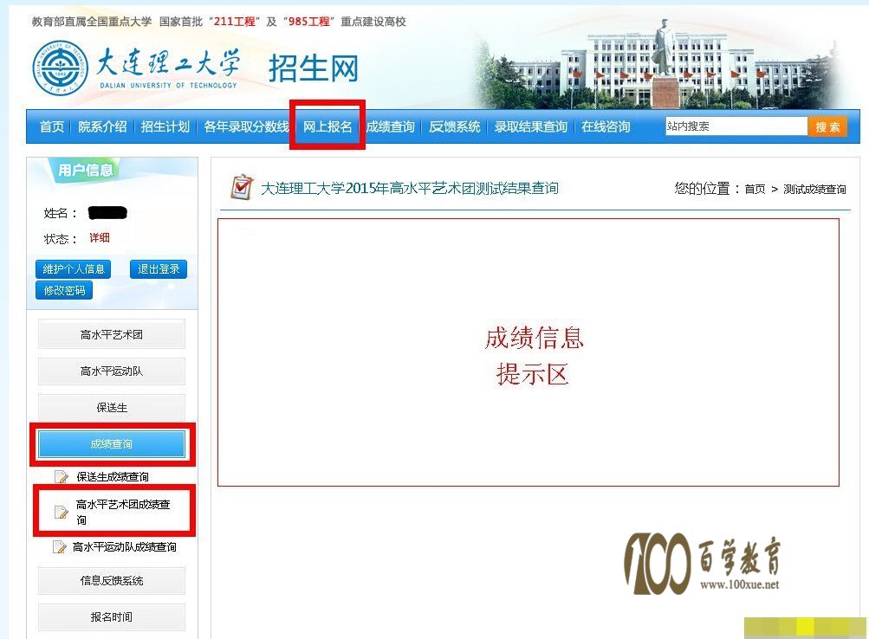
Task: Click the 招生网 site title
Action: (314, 68)
